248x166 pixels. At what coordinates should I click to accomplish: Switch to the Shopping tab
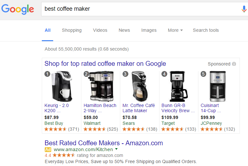coord(72,30)
